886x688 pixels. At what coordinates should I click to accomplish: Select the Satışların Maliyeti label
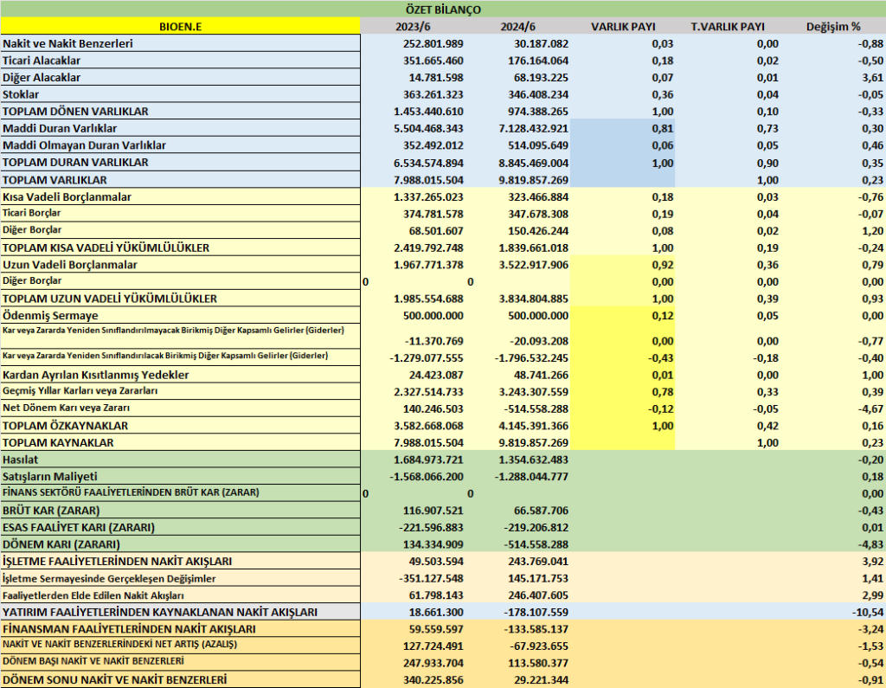180,476
